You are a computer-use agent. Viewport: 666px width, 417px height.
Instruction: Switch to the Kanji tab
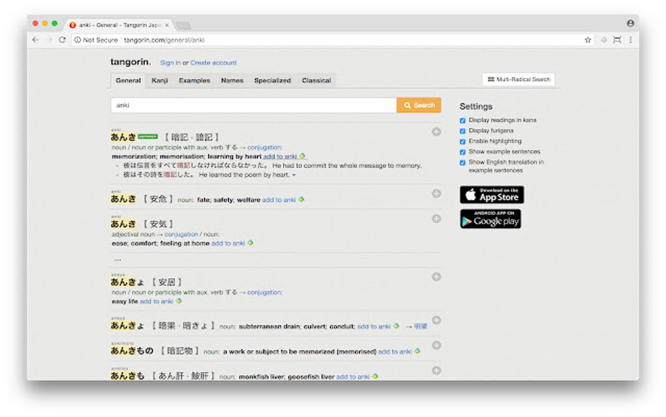159,80
